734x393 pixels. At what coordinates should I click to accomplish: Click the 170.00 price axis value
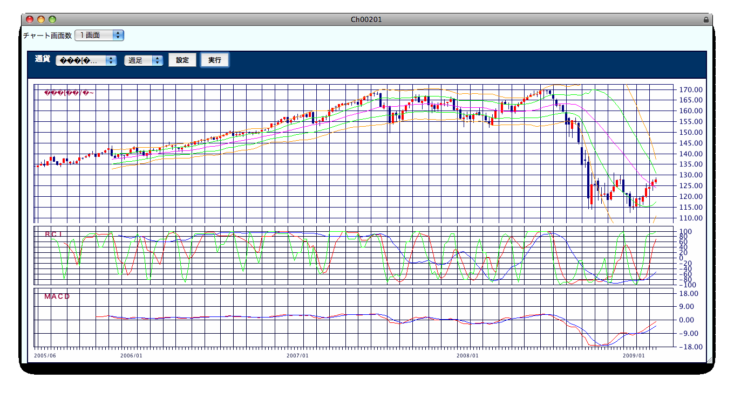[691, 89]
